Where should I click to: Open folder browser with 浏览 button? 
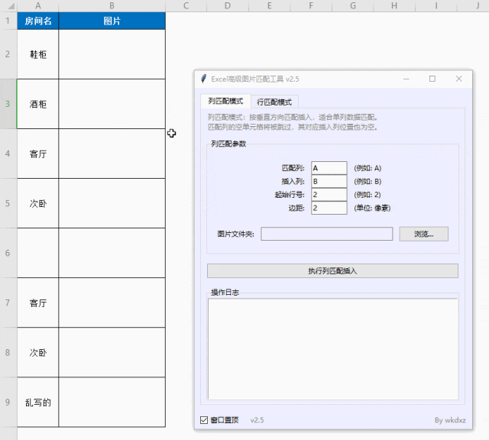[x=423, y=234]
